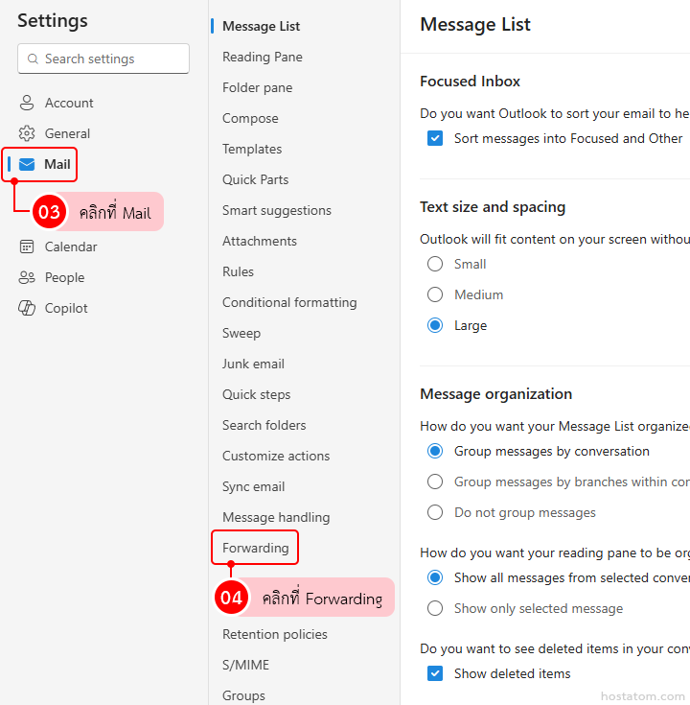
Task: Click into the Search settings field
Action: [x=103, y=59]
